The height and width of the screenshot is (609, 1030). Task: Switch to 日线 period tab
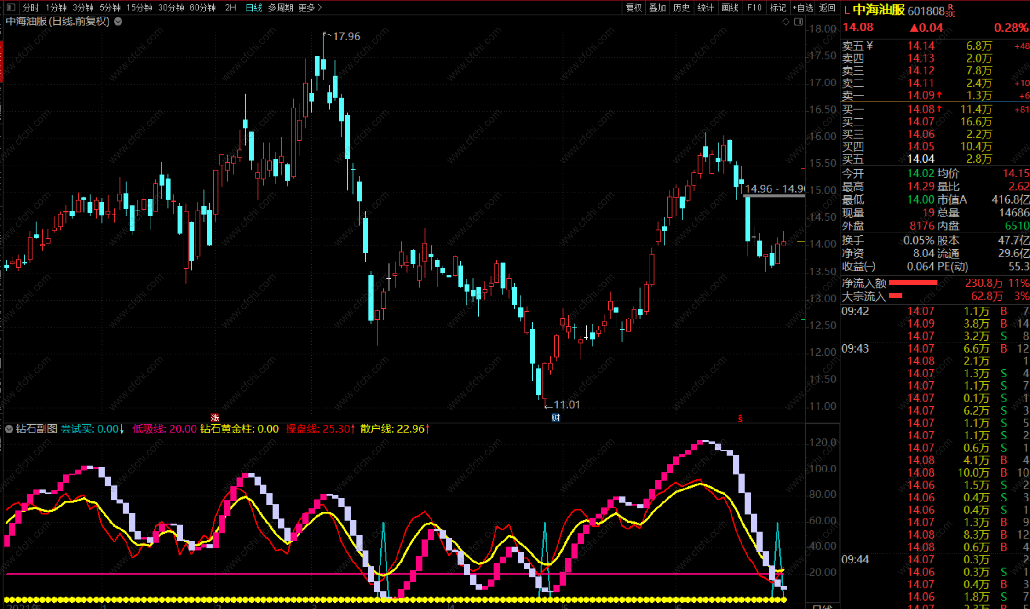pos(253,7)
